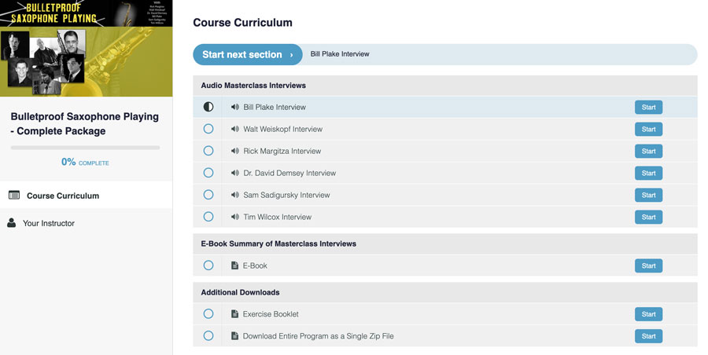The image size is (708, 355).
Task: Open the Sam Sadigursky Interview lesson title
Action: pyautogui.click(x=286, y=196)
